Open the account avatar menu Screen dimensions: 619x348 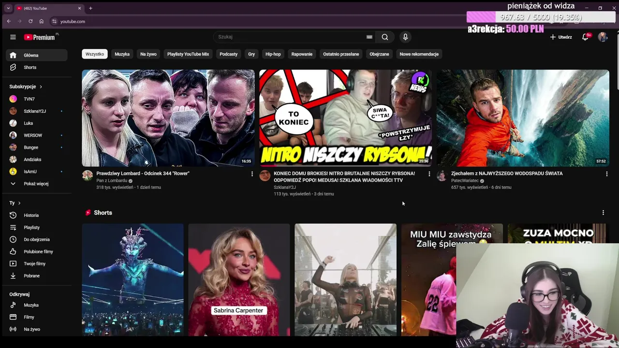point(603,37)
